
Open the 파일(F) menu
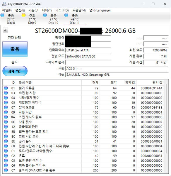click(x=7, y=10)
